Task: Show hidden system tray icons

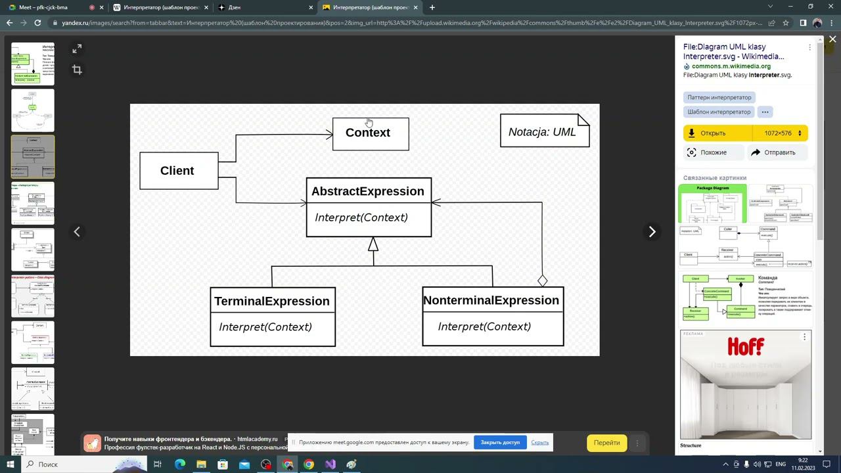Action: (x=725, y=464)
